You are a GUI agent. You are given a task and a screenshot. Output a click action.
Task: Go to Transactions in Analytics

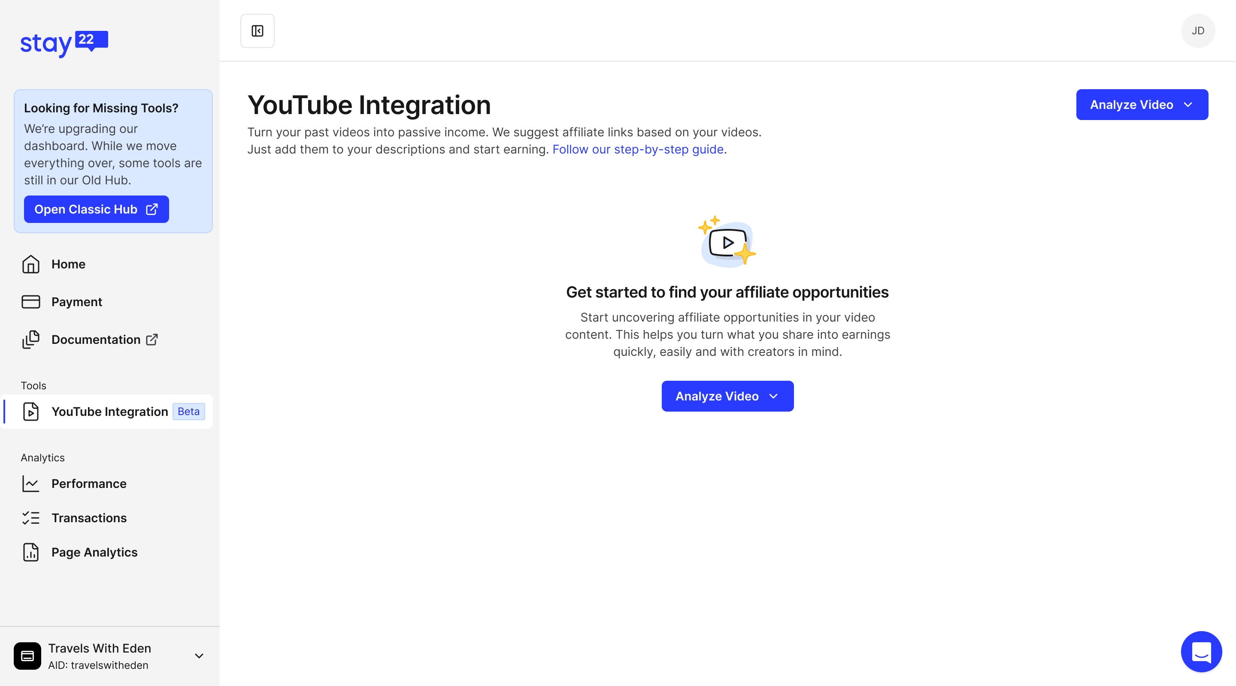click(x=89, y=518)
